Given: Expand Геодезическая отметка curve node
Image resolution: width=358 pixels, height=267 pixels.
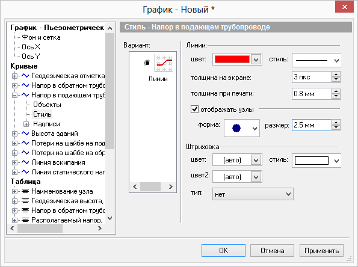Looking at the screenshot, I should coord(14,76).
